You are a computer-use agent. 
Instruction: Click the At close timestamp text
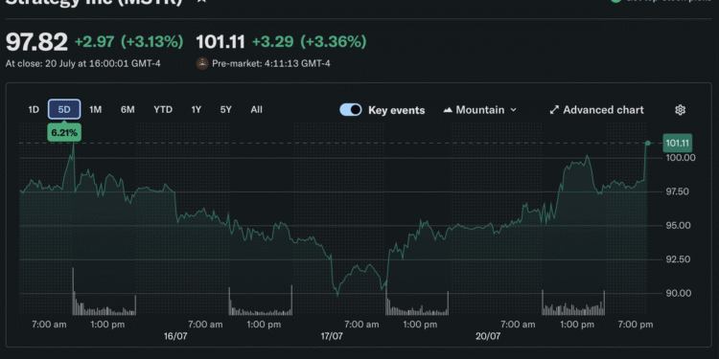coord(83,63)
